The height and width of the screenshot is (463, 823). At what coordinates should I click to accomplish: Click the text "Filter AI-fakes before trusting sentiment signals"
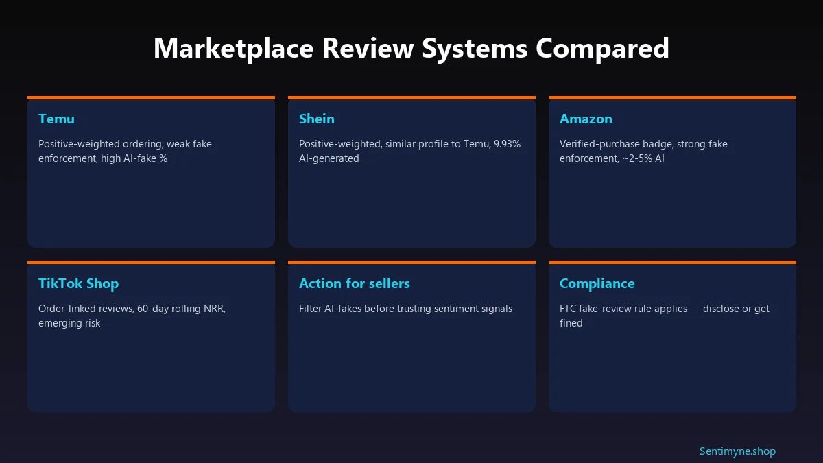click(x=405, y=309)
